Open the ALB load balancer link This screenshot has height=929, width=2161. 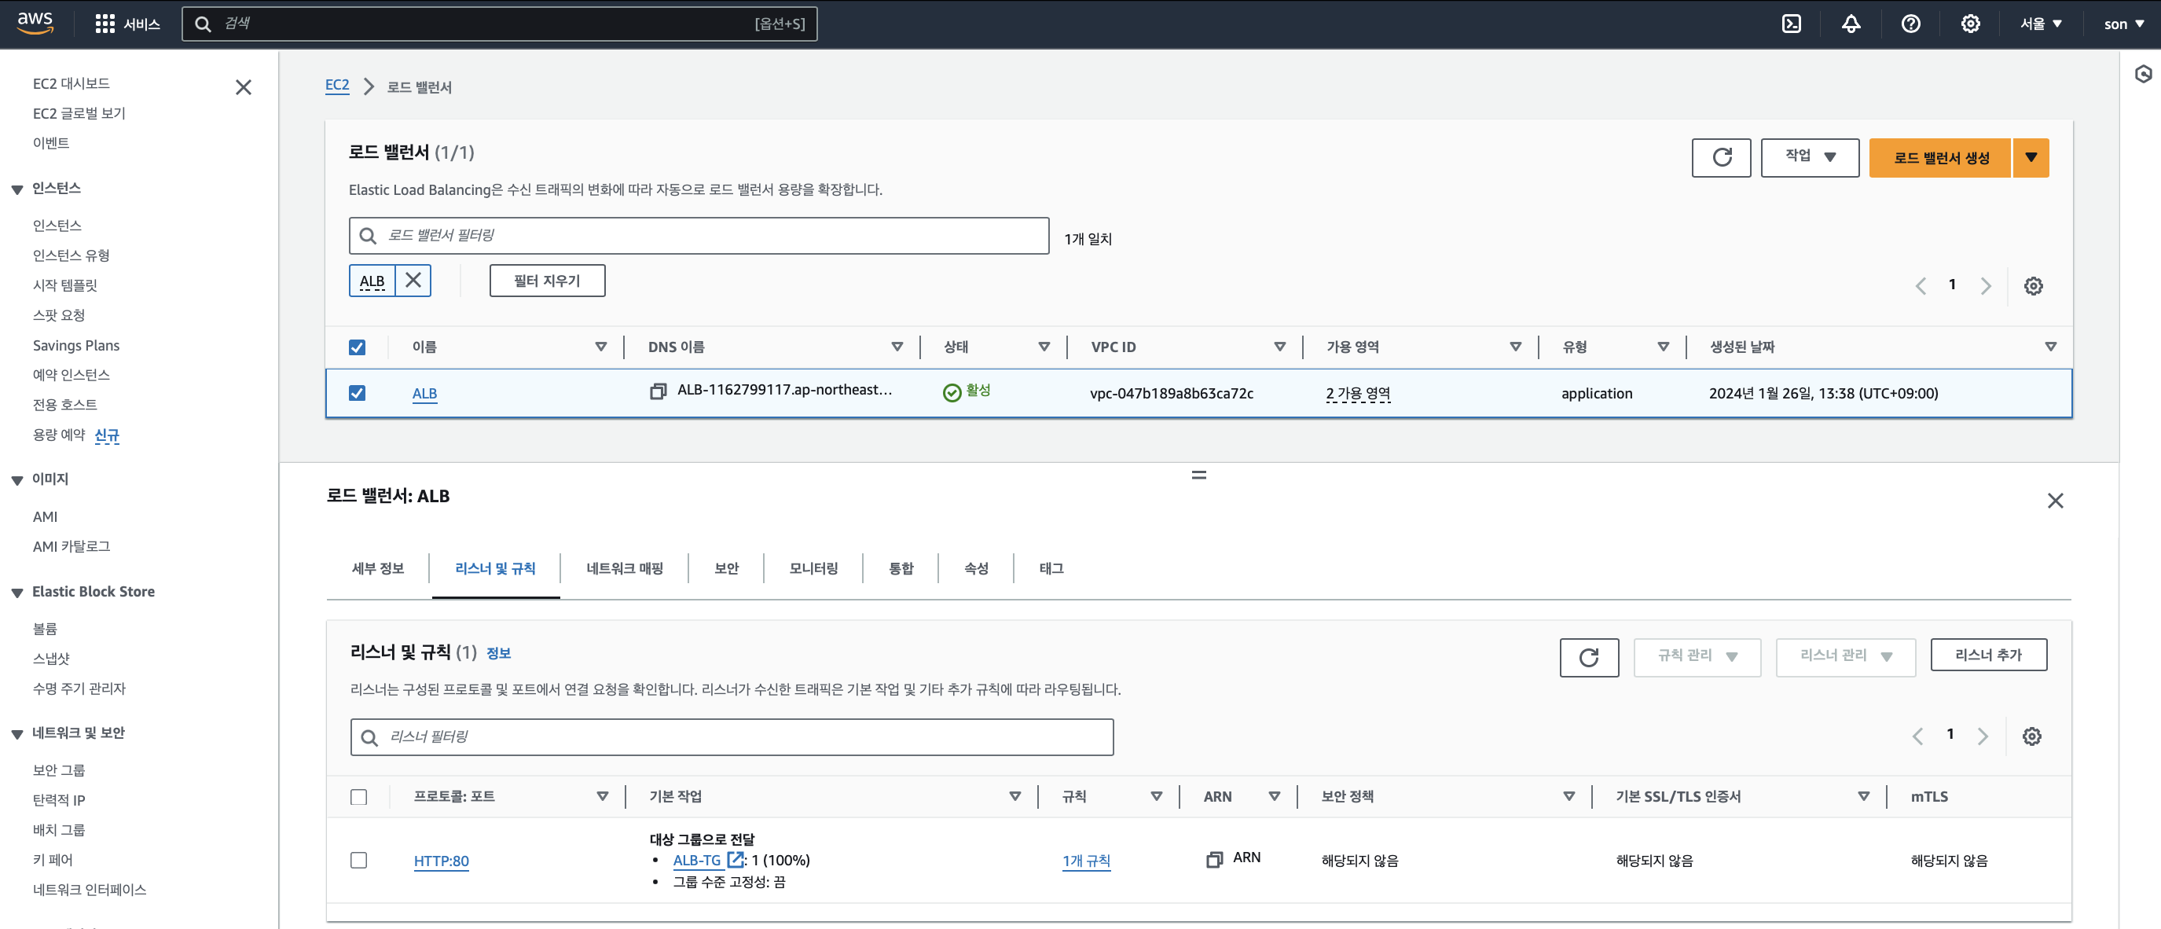tap(424, 394)
